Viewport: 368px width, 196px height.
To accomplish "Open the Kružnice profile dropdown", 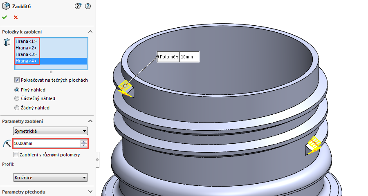I will [x=50, y=178].
